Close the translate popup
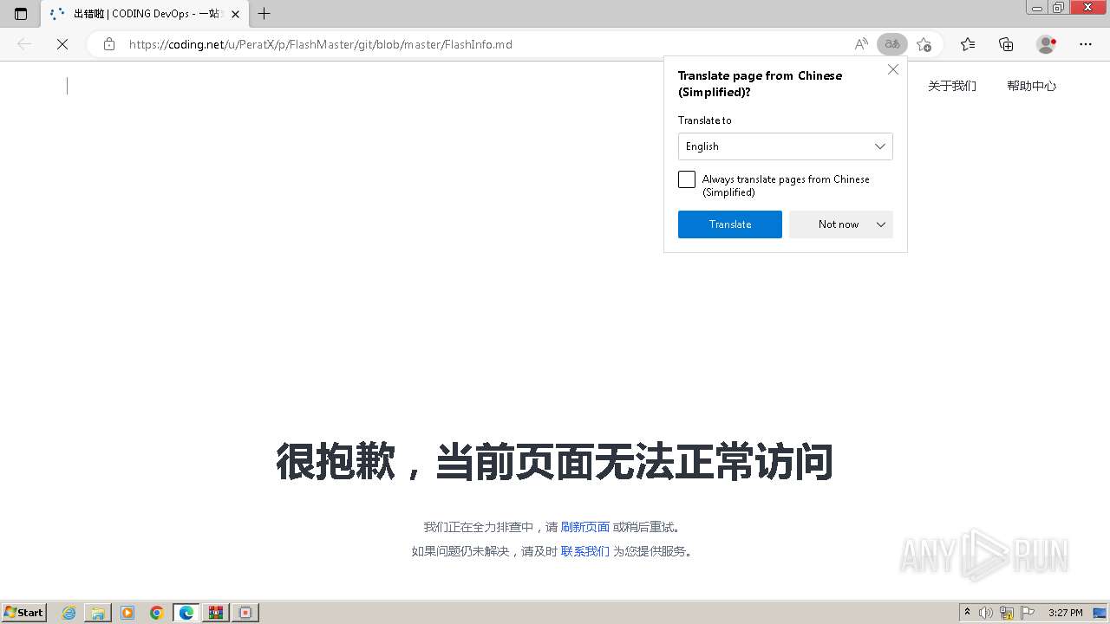1110x624 pixels. coord(893,69)
